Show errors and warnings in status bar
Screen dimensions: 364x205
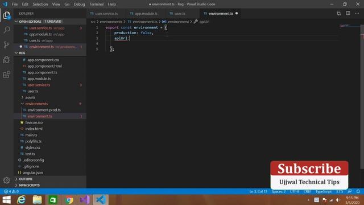click(11, 191)
